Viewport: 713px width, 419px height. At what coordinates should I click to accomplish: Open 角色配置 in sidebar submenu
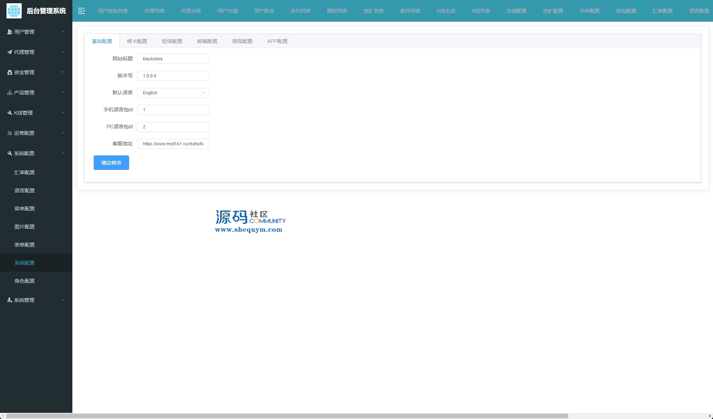25,281
